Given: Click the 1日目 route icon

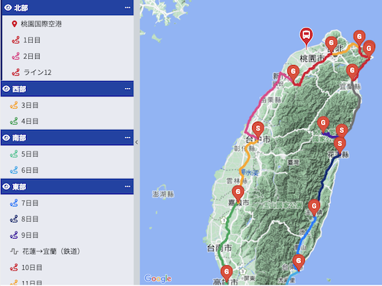Looking at the screenshot, I should pyautogui.click(x=15, y=40).
